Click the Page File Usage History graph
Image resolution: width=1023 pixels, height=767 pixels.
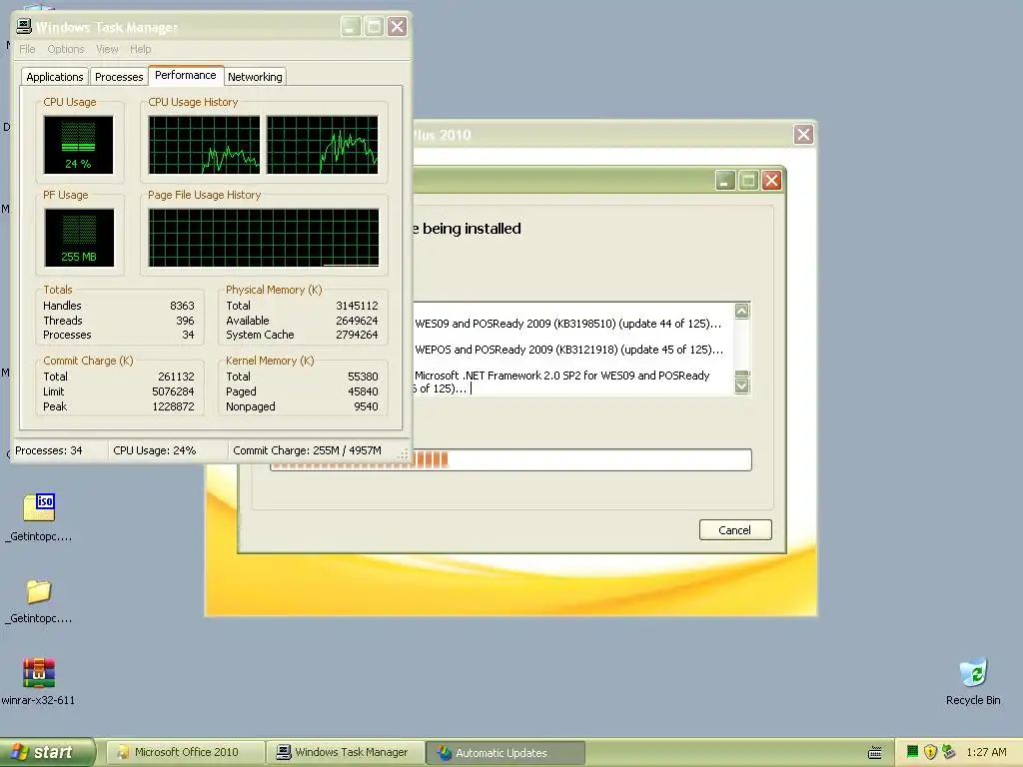[264, 238]
